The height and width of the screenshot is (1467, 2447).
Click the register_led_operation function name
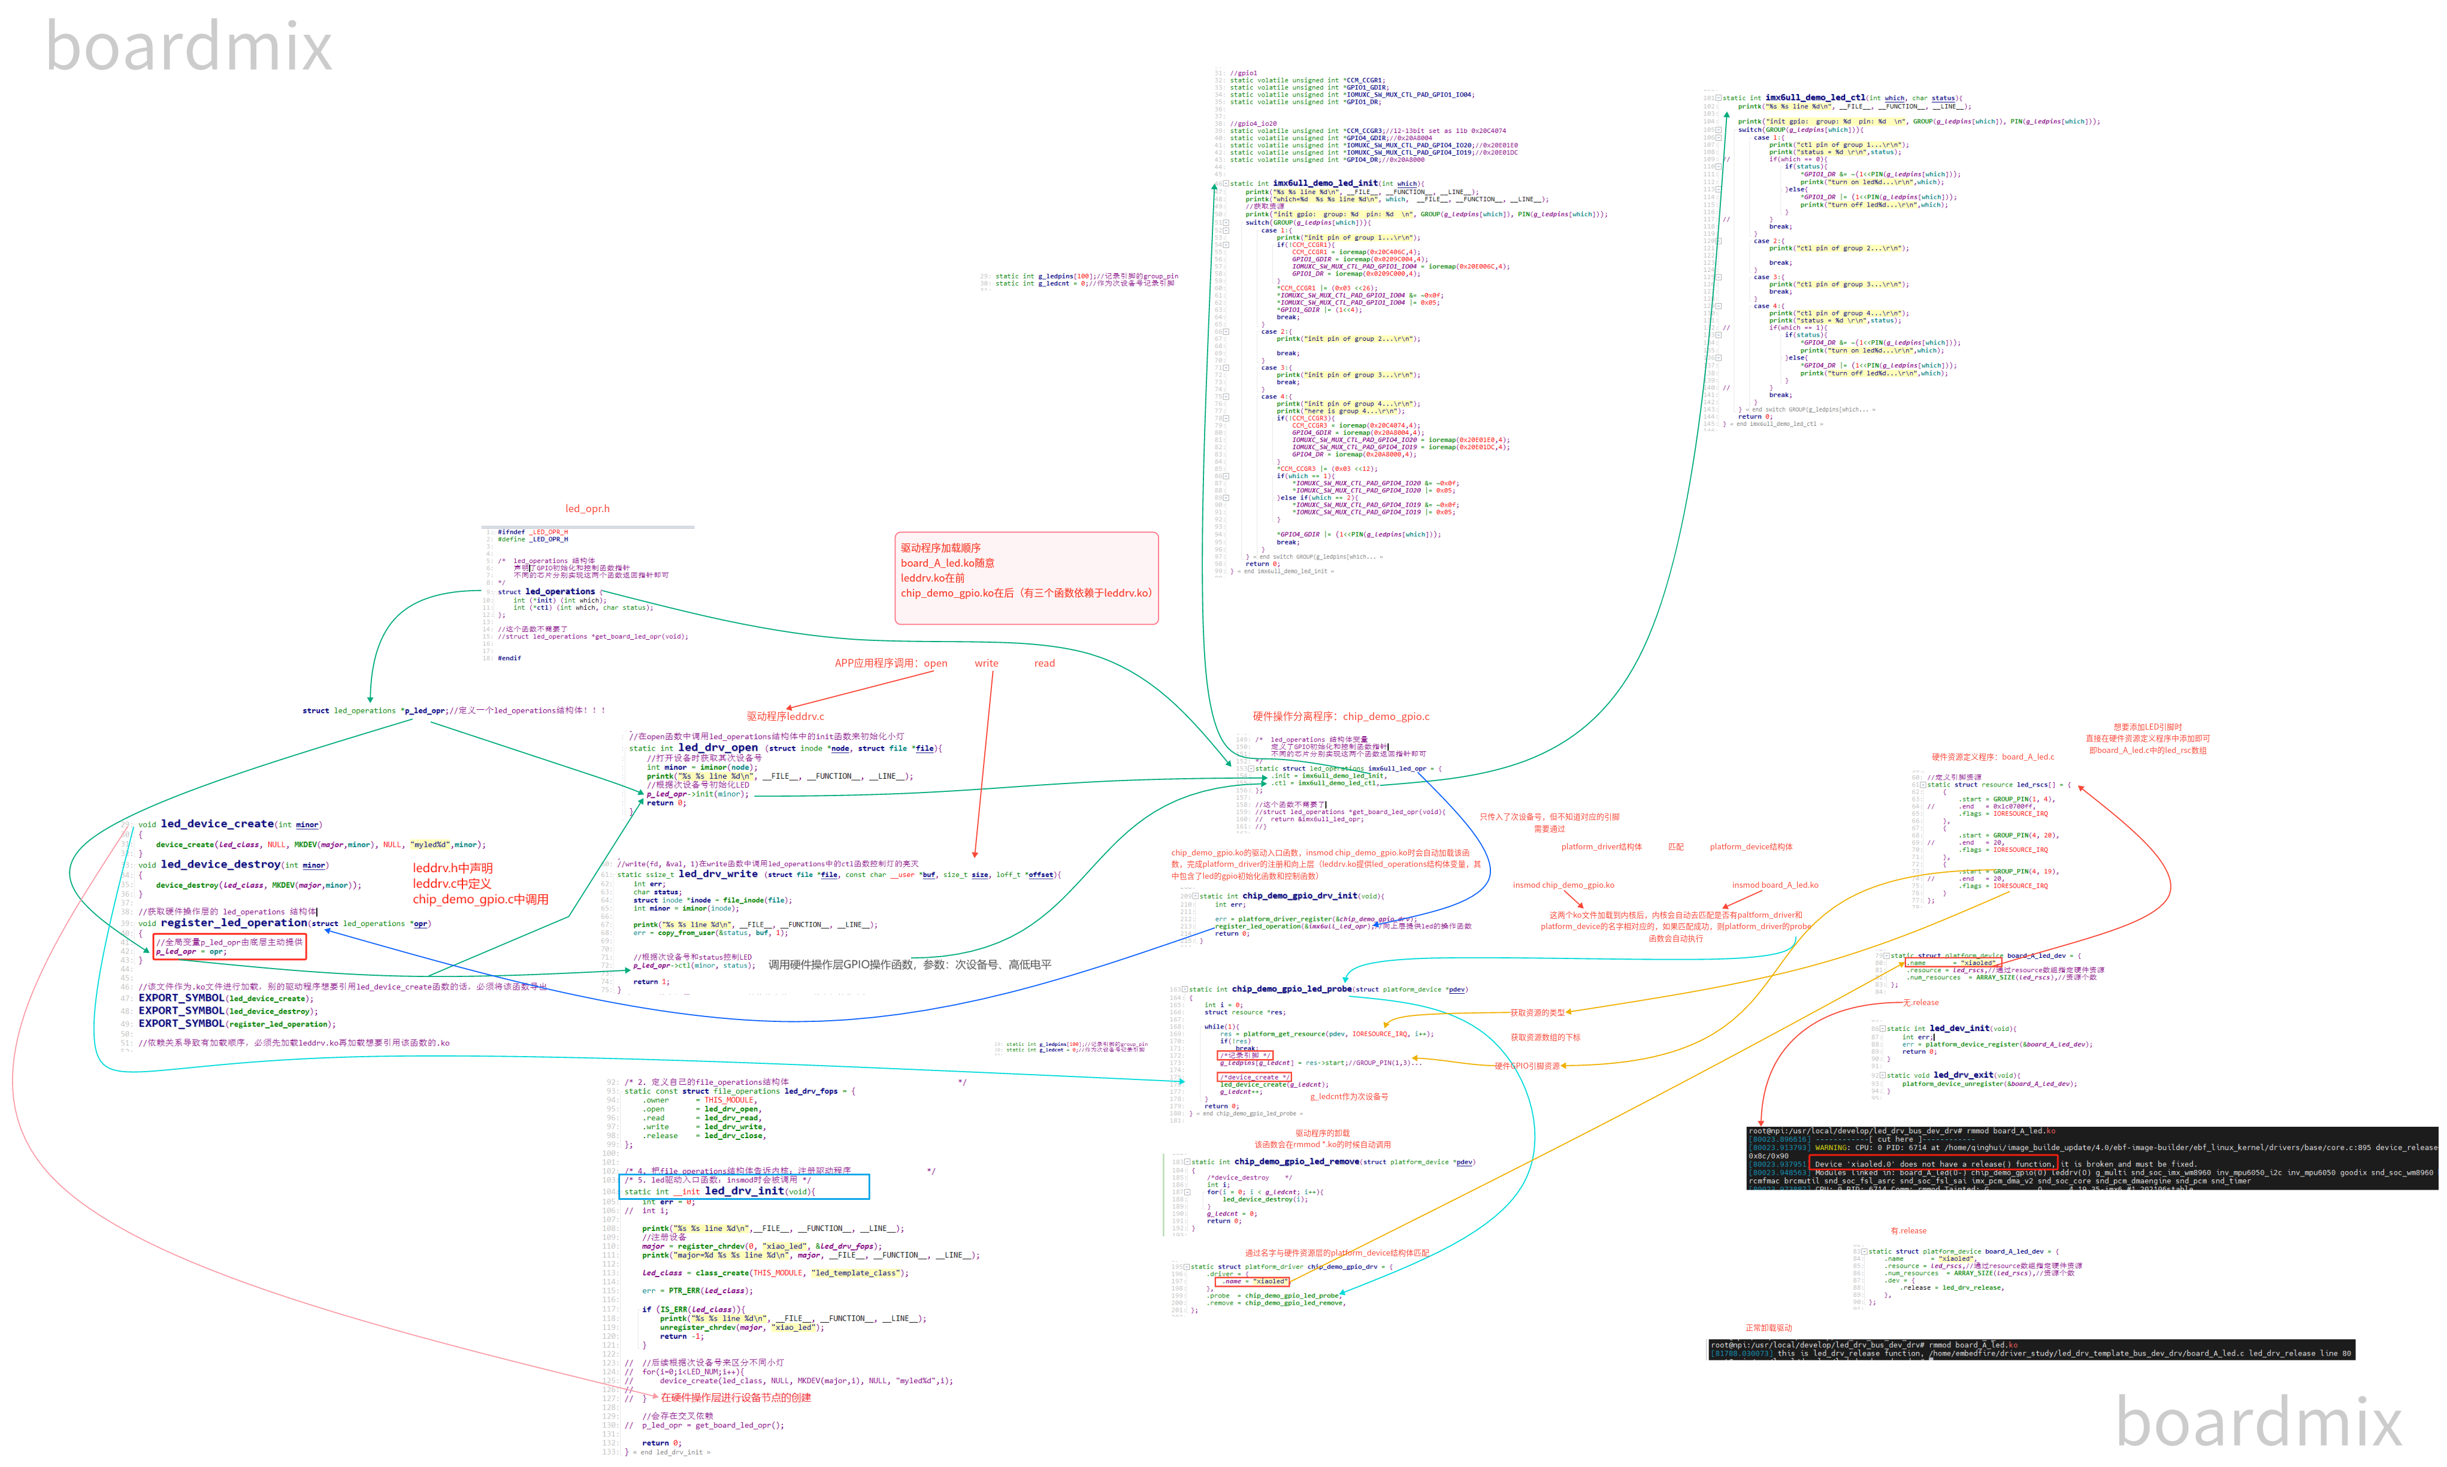coord(234,923)
